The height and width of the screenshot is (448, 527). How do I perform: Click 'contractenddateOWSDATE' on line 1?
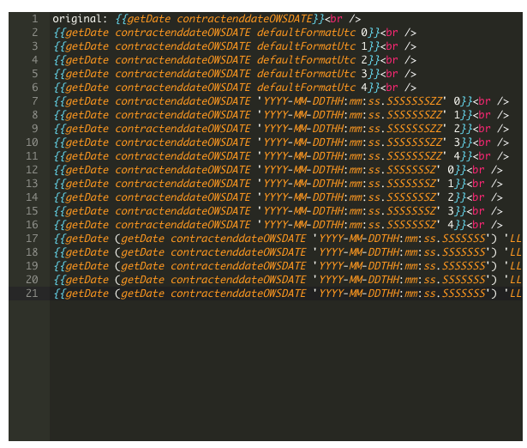tap(244, 19)
